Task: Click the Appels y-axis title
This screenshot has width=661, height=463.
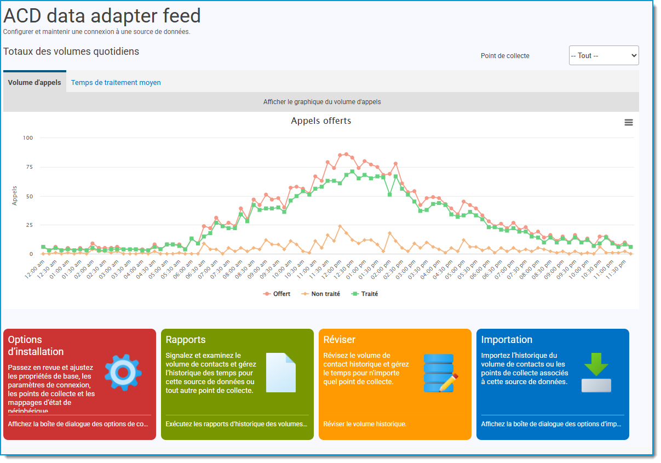Action: (15, 196)
